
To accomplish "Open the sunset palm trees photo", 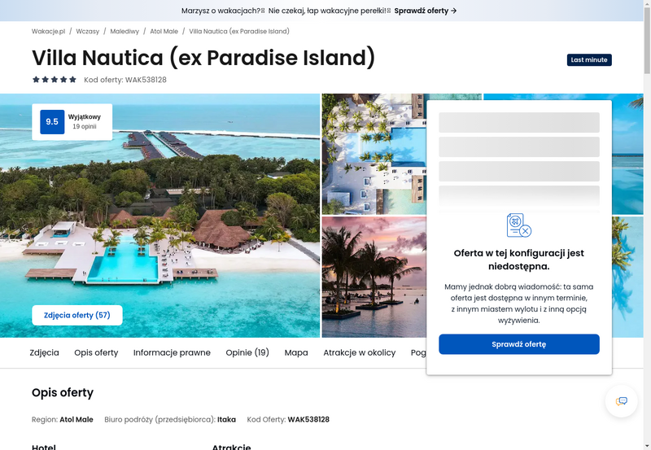I will (x=374, y=277).
